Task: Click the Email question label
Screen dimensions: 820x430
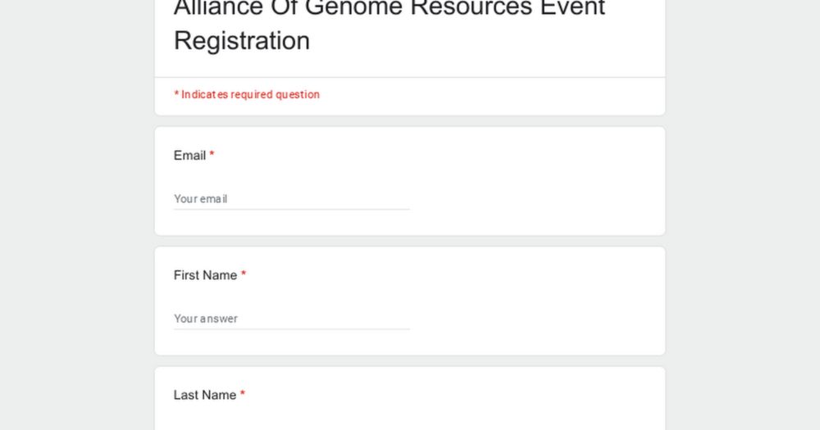Action: (189, 156)
